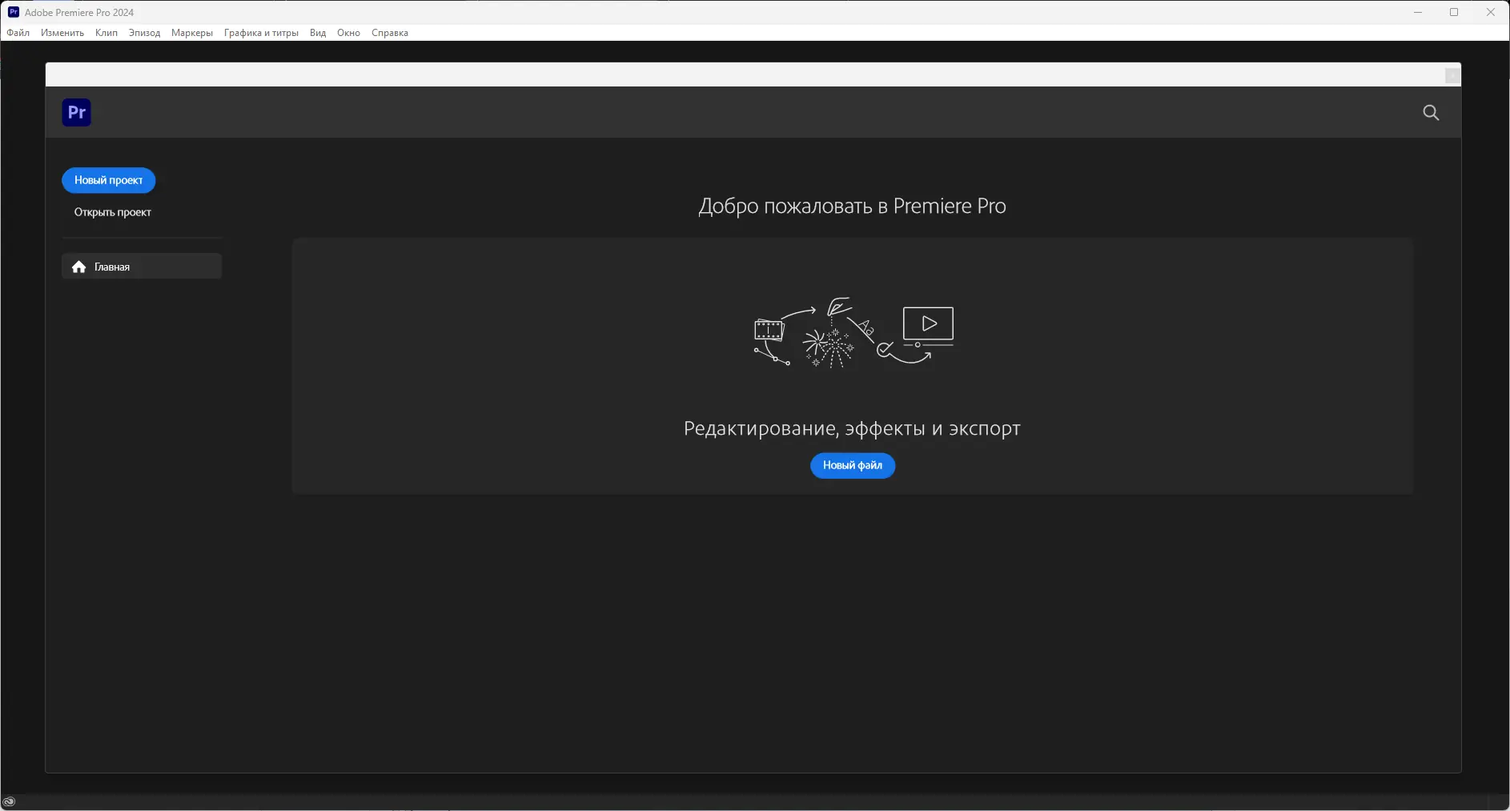Select the Главная sidebar item
The image size is (1510, 811).
click(142, 267)
